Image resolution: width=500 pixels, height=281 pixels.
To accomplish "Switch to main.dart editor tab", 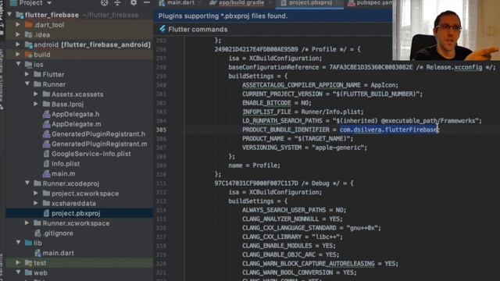I will (x=180, y=3).
